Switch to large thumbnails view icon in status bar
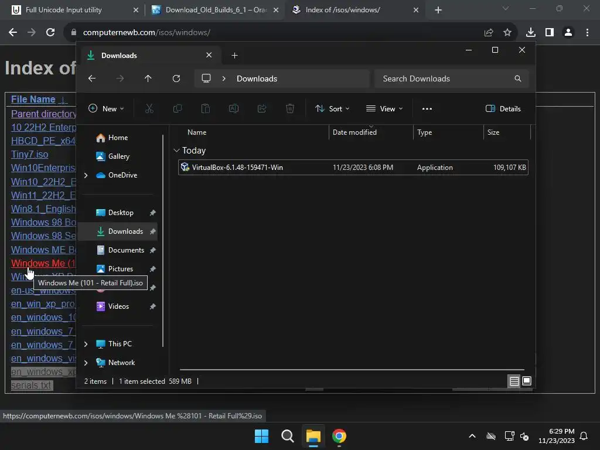The width and height of the screenshot is (600, 450). click(527, 381)
